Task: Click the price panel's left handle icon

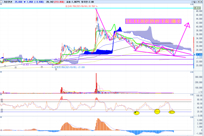Action: 1,4
